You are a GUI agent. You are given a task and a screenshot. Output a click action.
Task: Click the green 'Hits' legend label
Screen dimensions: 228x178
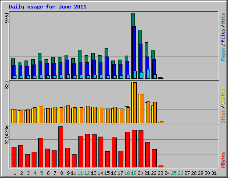coord(223,18)
